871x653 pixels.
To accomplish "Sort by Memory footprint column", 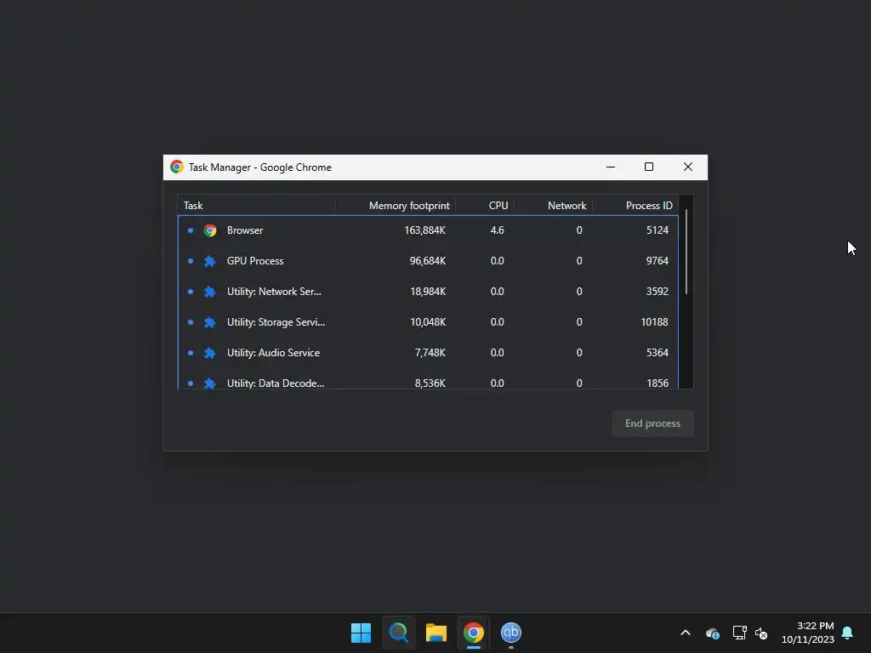I will pyautogui.click(x=396, y=206).
